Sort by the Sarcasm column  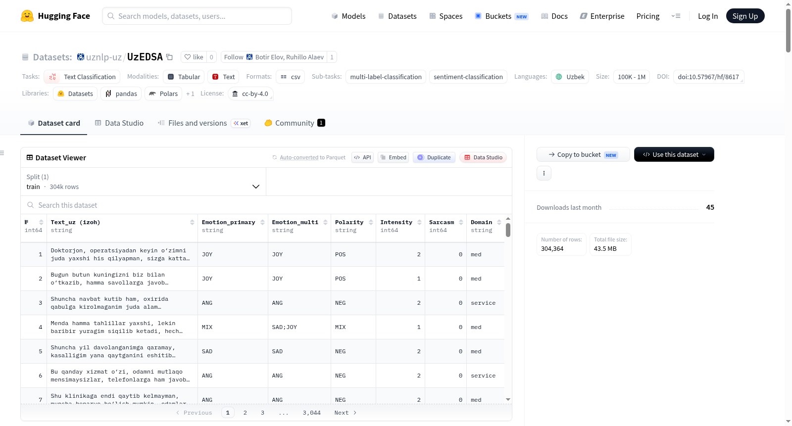coord(461,223)
